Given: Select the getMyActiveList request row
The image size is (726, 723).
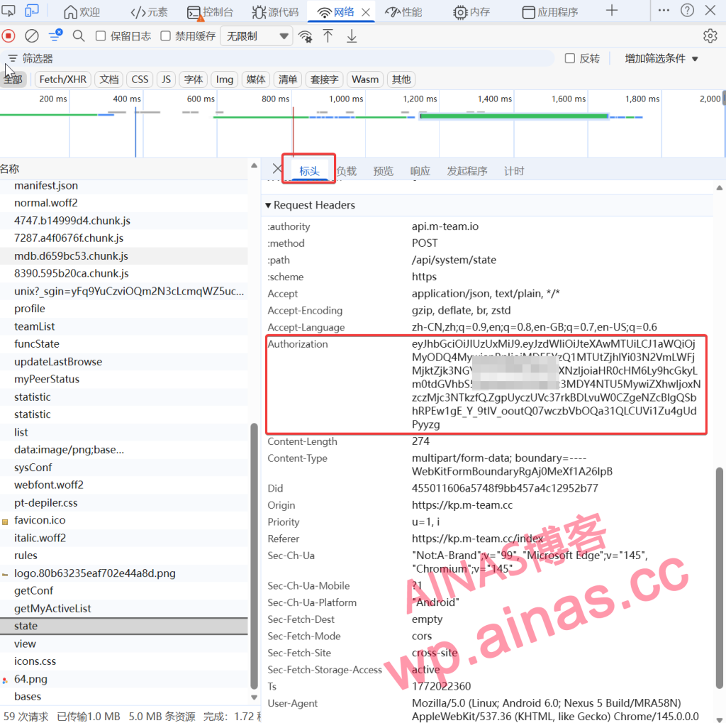Looking at the screenshot, I should pos(124,608).
